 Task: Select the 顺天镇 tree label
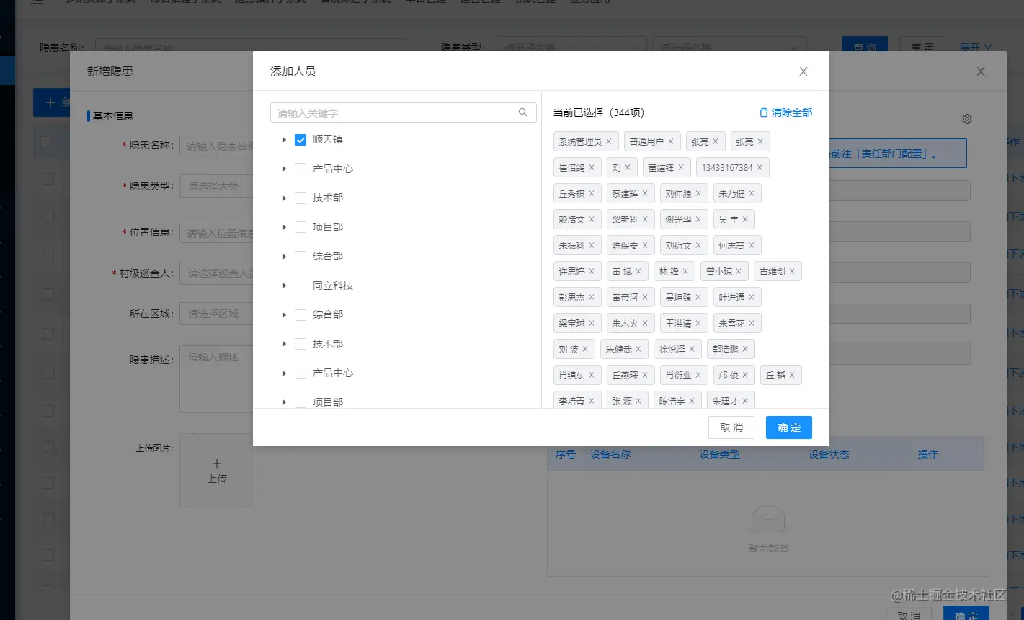328,139
